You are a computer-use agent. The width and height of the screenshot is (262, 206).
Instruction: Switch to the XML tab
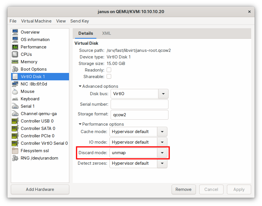pyautogui.click(x=106, y=33)
